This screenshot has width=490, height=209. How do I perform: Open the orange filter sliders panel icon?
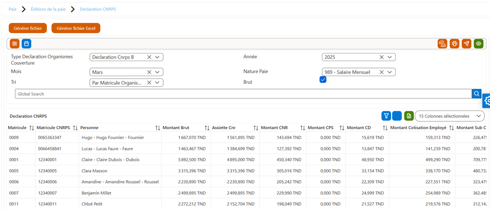[x=14, y=44]
